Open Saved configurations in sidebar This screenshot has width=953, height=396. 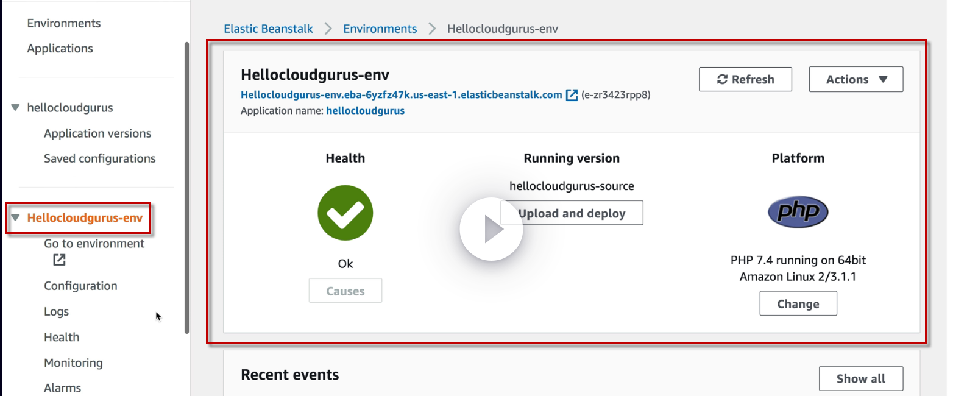tap(100, 158)
